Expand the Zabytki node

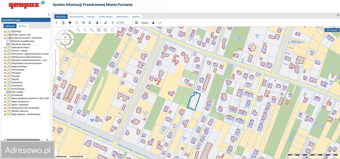5,79
